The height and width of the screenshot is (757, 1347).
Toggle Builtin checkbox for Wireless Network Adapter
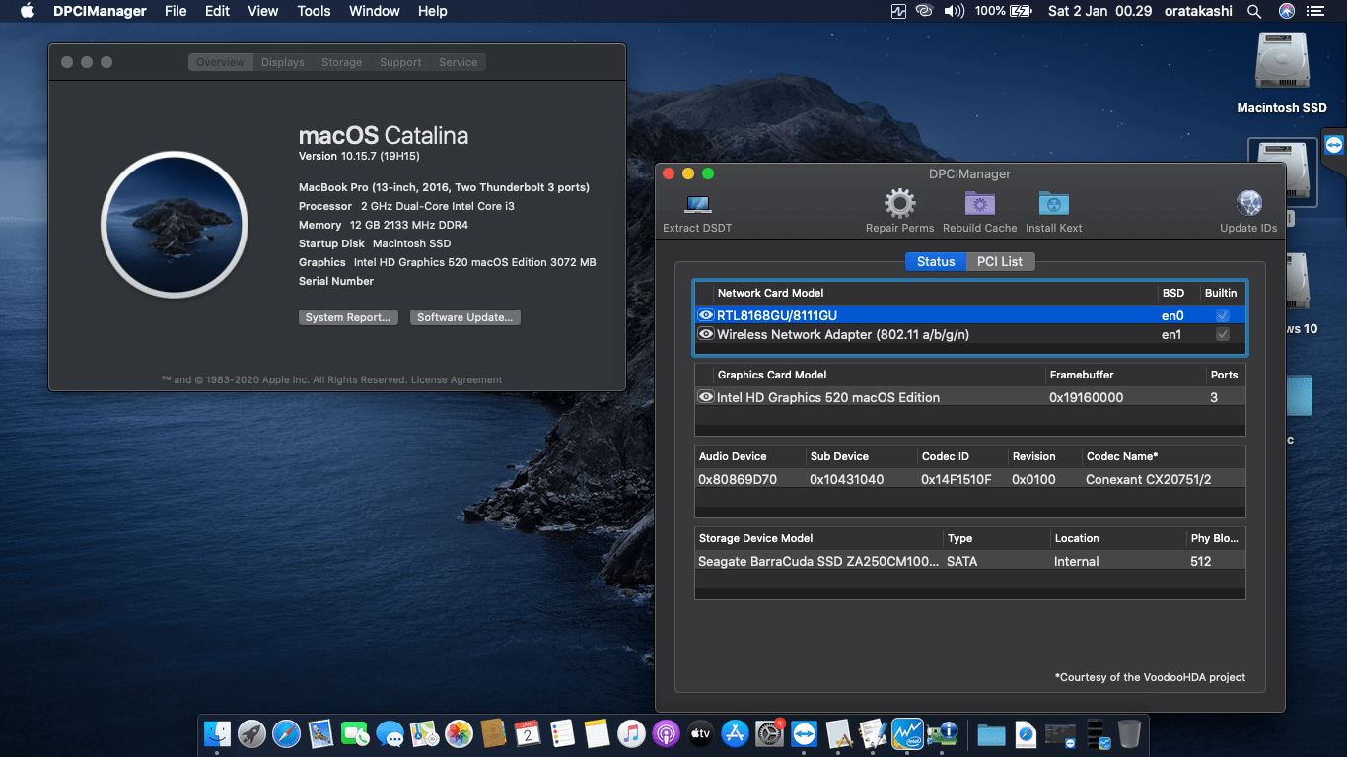click(x=1222, y=334)
